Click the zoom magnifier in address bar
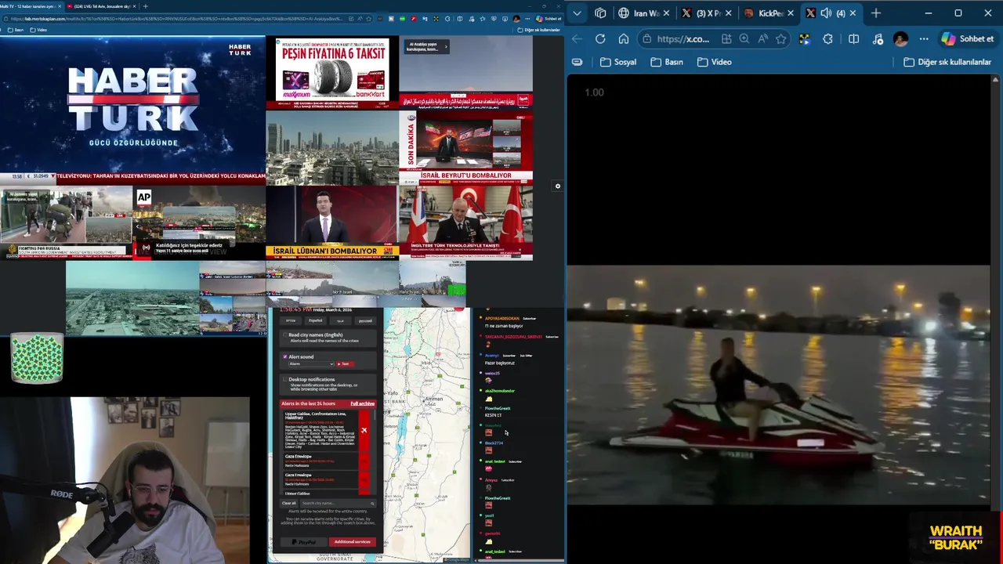Screen dimensions: 1003x564 click(744, 38)
